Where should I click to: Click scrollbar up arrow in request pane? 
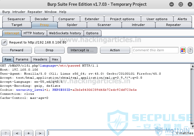[193, 66]
